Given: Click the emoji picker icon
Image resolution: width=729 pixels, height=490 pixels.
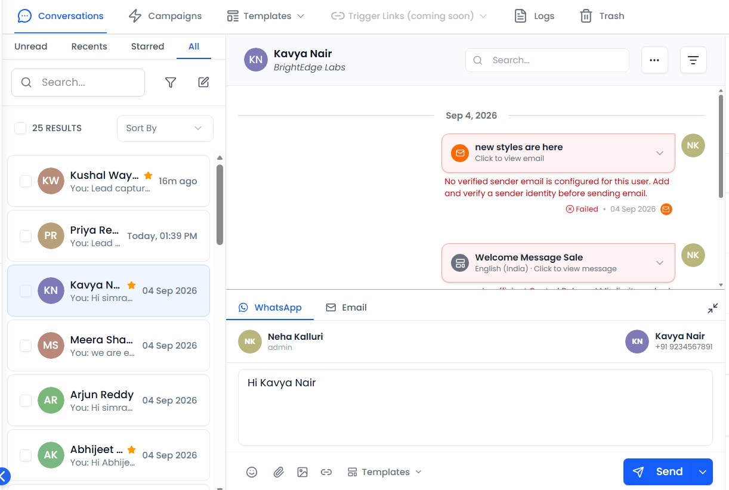Looking at the screenshot, I should coord(252,472).
